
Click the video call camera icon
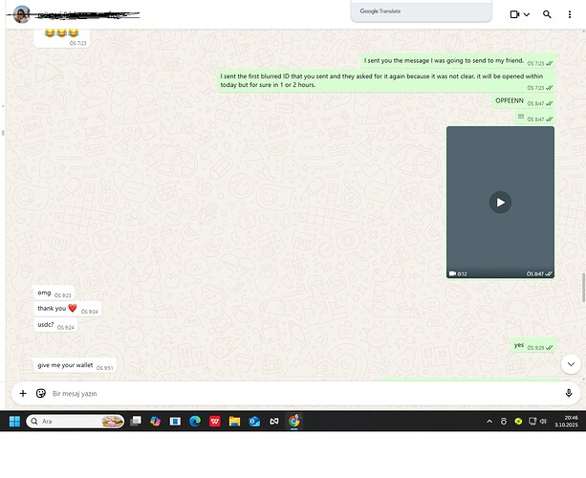point(514,14)
